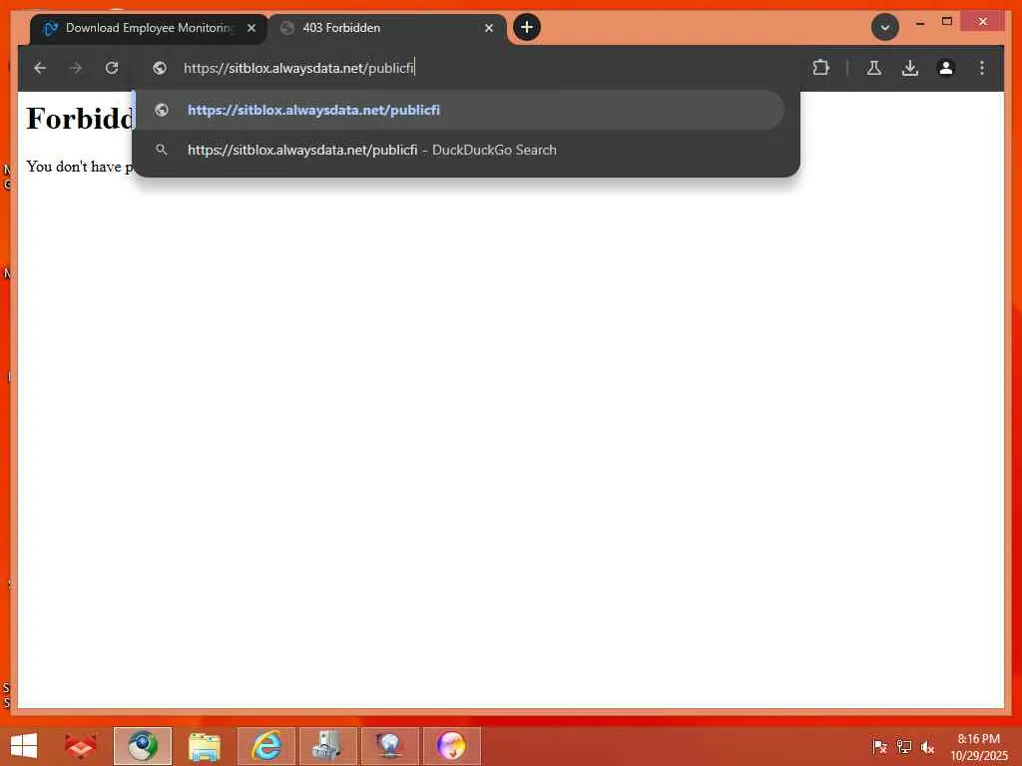Show browser downloads
Image resolution: width=1022 pixels, height=766 pixels.
[x=910, y=68]
